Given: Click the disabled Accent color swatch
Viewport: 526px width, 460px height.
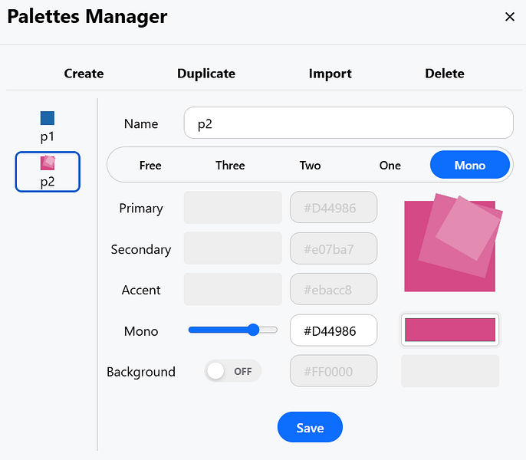Looking at the screenshot, I should click(x=233, y=289).
